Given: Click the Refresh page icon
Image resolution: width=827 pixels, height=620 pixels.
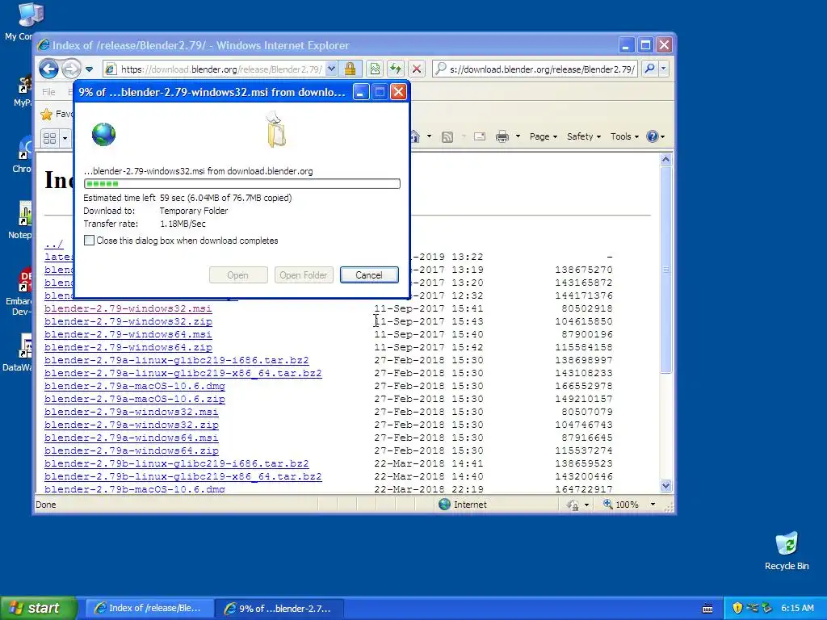Looking at the screenshot, I should (x=396, y=69).
